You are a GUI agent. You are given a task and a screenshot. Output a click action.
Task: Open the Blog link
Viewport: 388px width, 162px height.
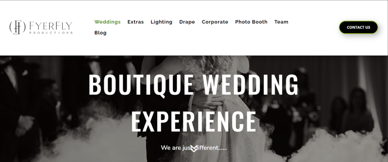click(x=100, y=33)
